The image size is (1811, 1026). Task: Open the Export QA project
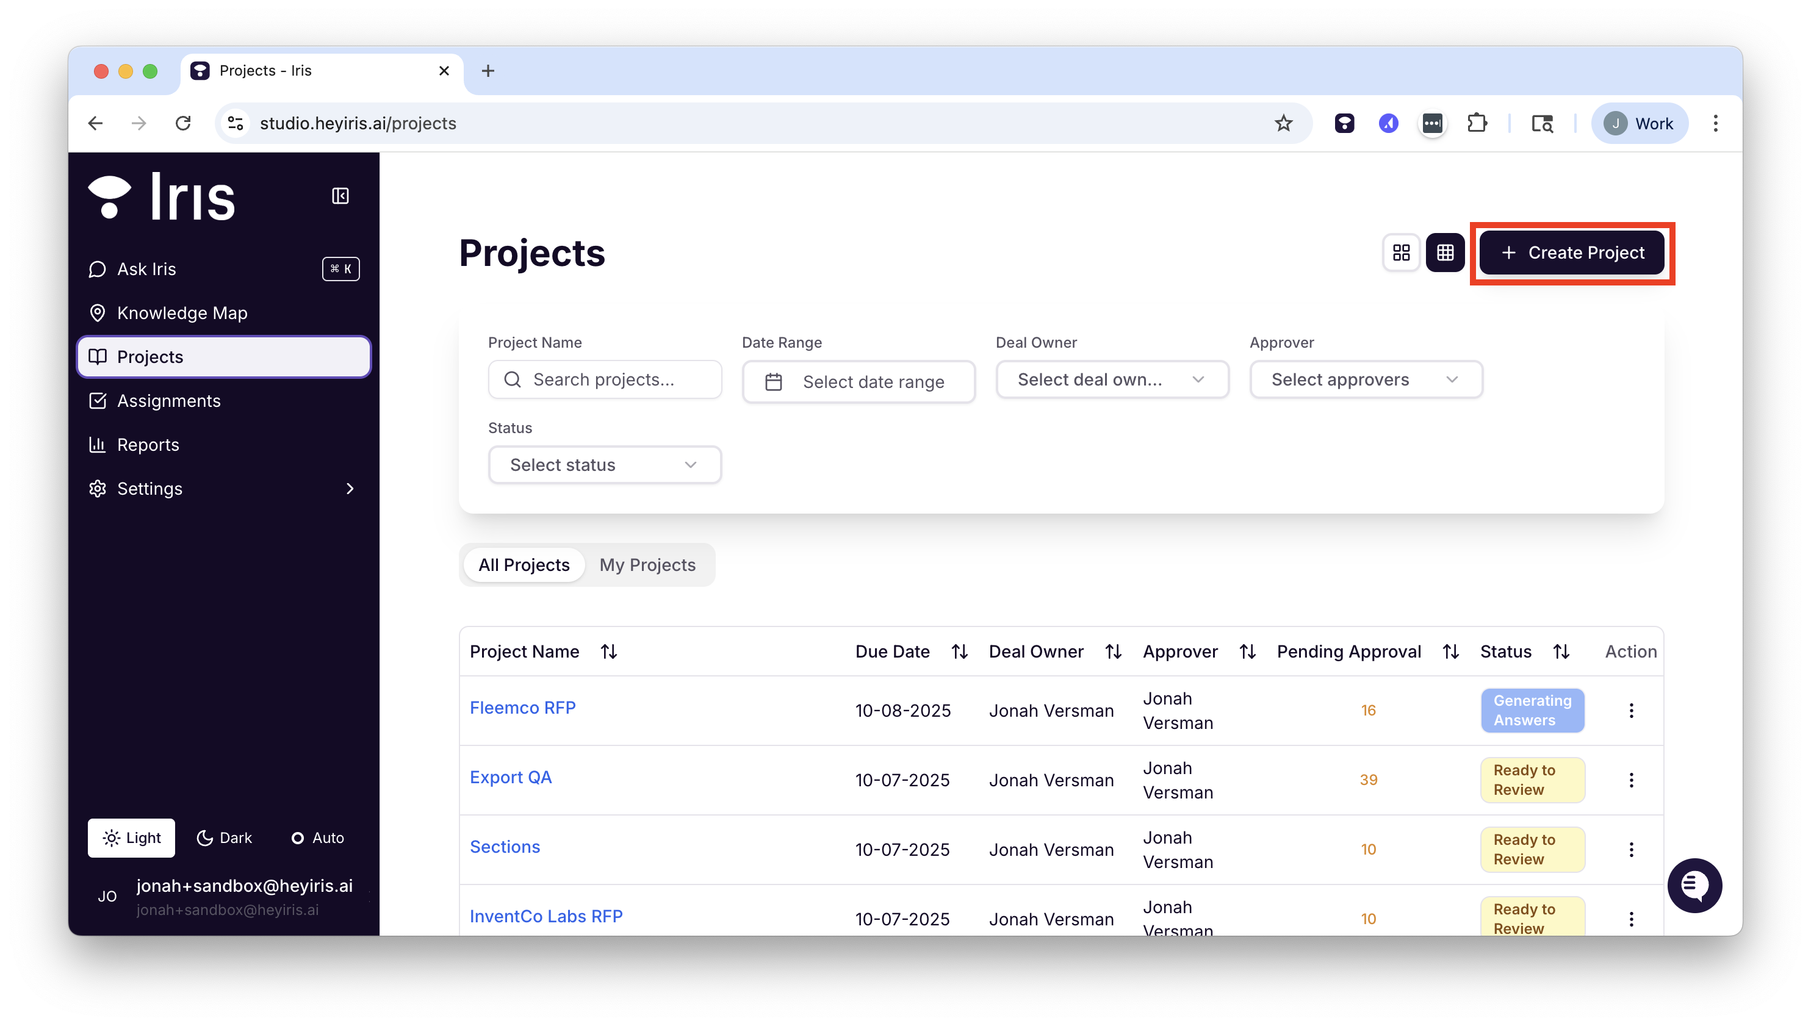coord(510,777)
